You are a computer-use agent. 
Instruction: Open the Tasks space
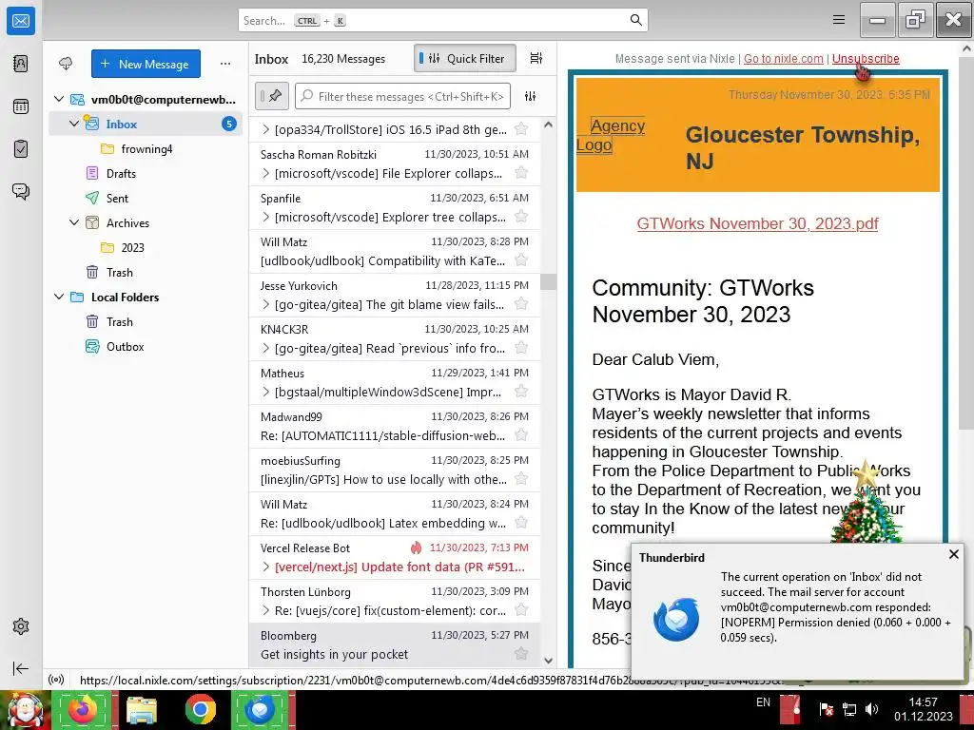[x=21, y=149]
